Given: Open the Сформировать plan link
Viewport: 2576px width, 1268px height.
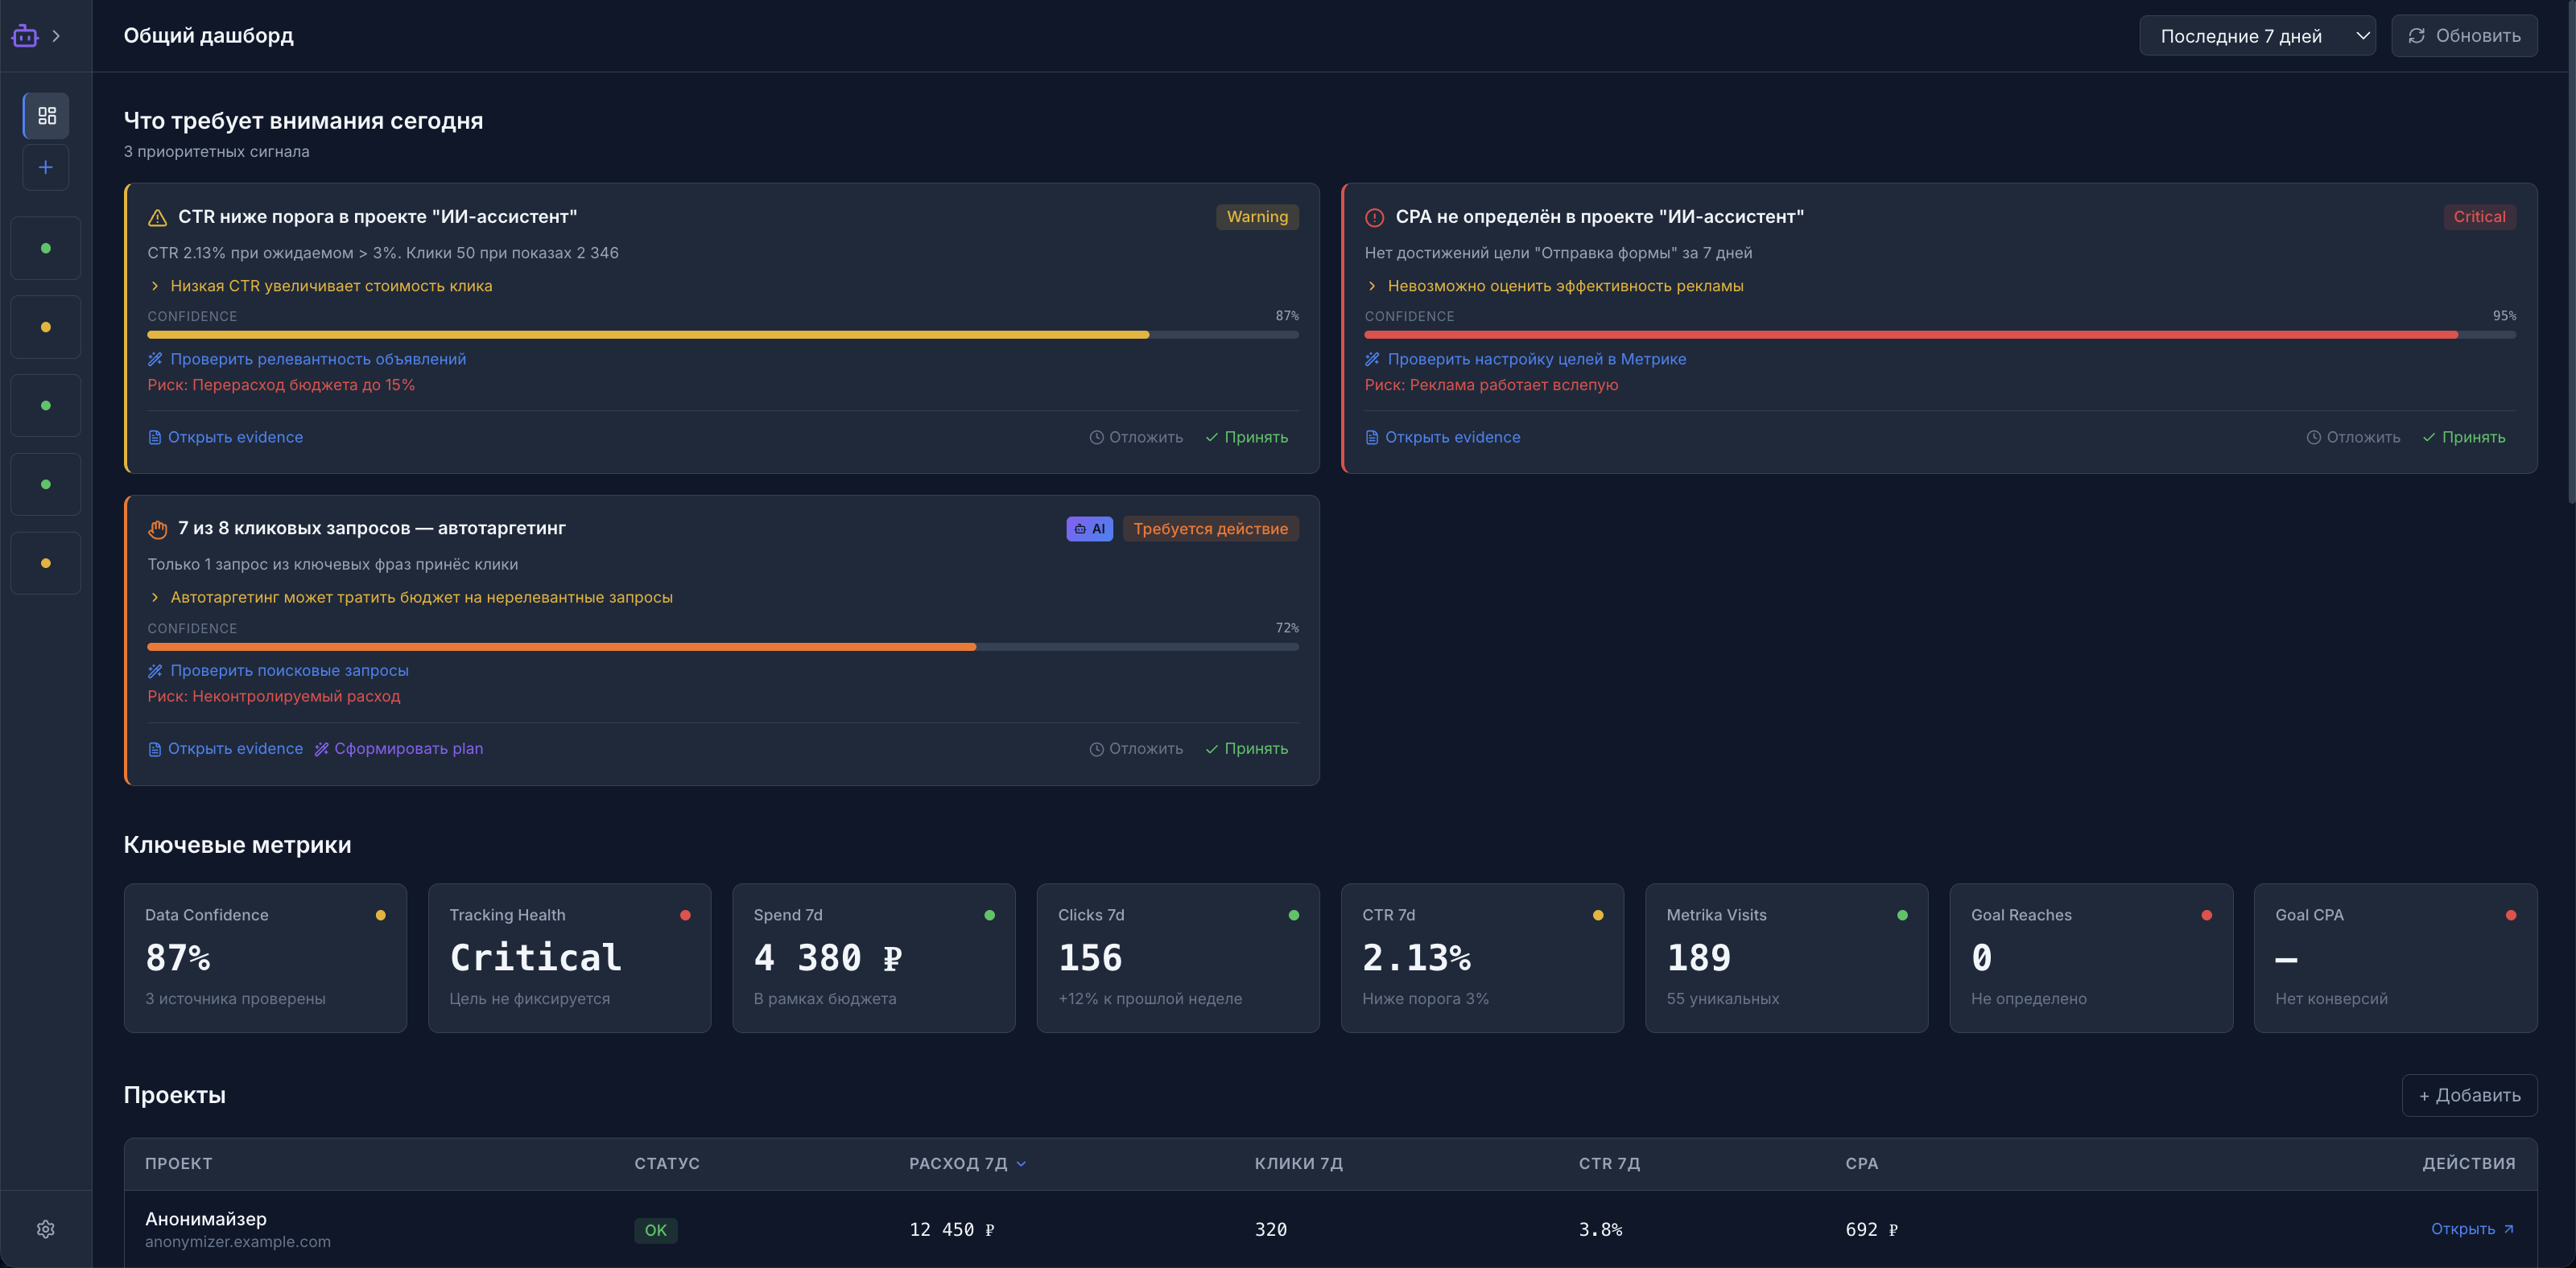Looking at the screenshot, I should 399,748.
